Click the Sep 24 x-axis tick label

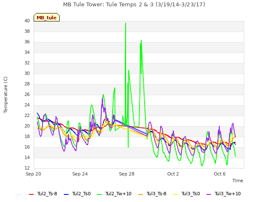tap(80, 174)
